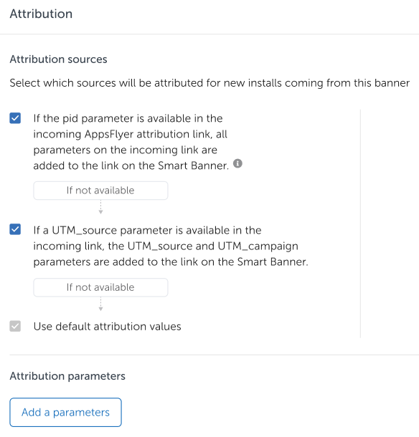Select the 'Use default attribution values' label
Screen dimensions: 419x437
(107, 327)
